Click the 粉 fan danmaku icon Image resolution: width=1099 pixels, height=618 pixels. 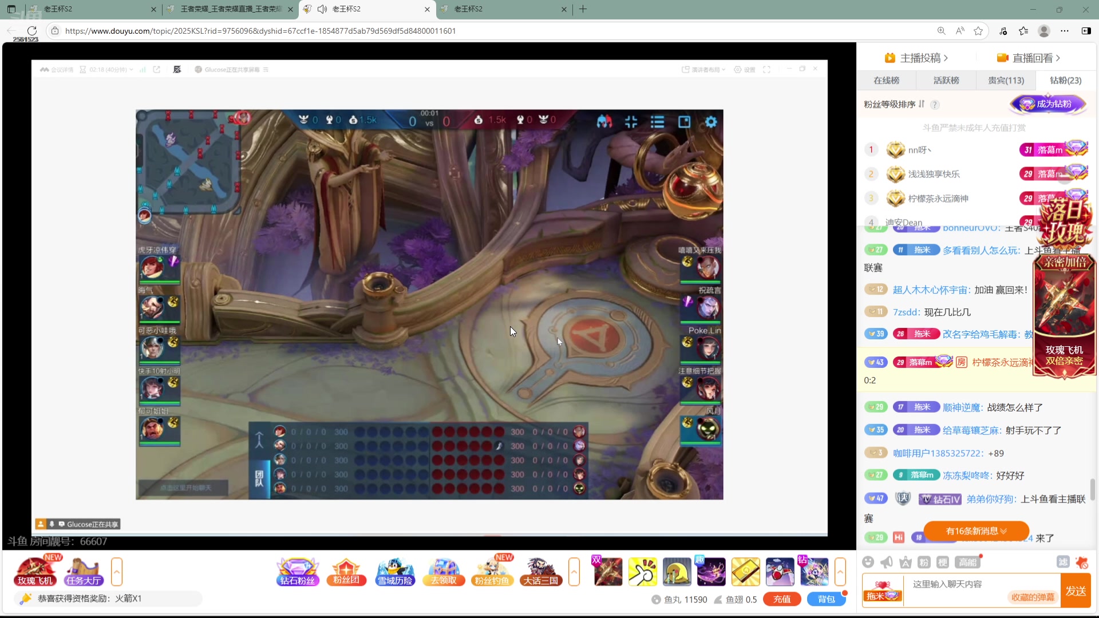coord(924,562)
